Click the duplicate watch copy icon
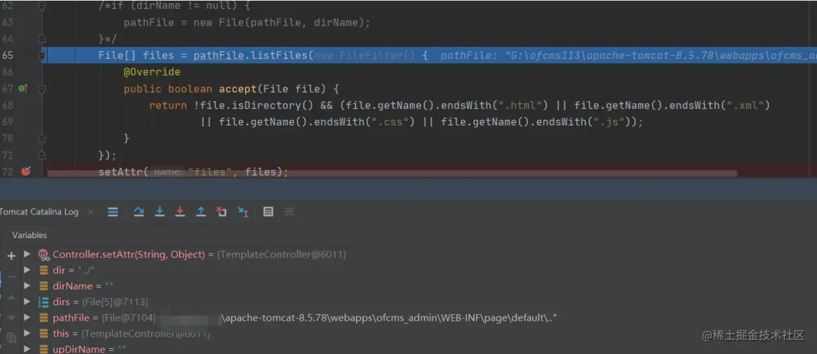 (11, 337)
